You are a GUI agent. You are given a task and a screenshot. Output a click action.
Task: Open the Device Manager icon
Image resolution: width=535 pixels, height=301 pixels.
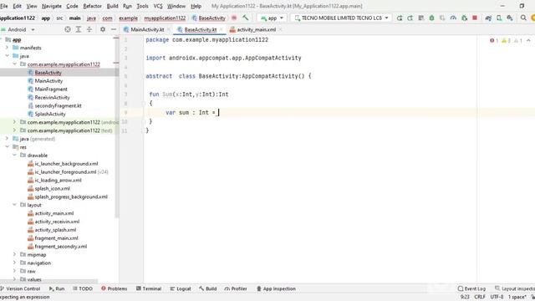499,18
